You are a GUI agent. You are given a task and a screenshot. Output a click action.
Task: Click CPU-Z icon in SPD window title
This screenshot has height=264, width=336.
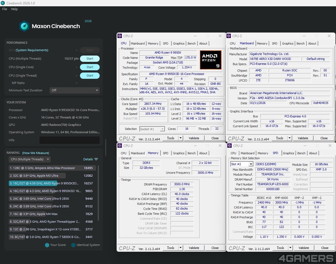[229, 146]
